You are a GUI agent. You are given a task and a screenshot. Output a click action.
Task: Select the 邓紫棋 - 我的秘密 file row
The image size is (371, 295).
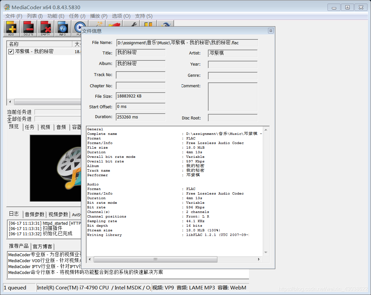(x=44, y=52)
